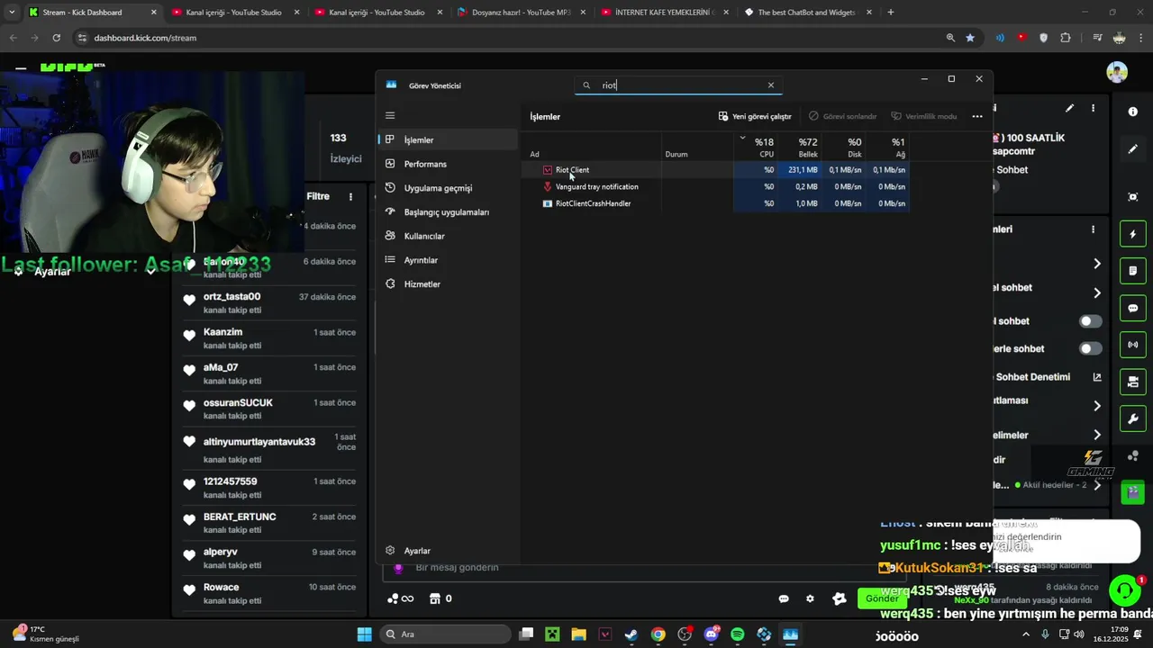
Task: Open the Task Manager more options menu
Action: pos(977,116)
